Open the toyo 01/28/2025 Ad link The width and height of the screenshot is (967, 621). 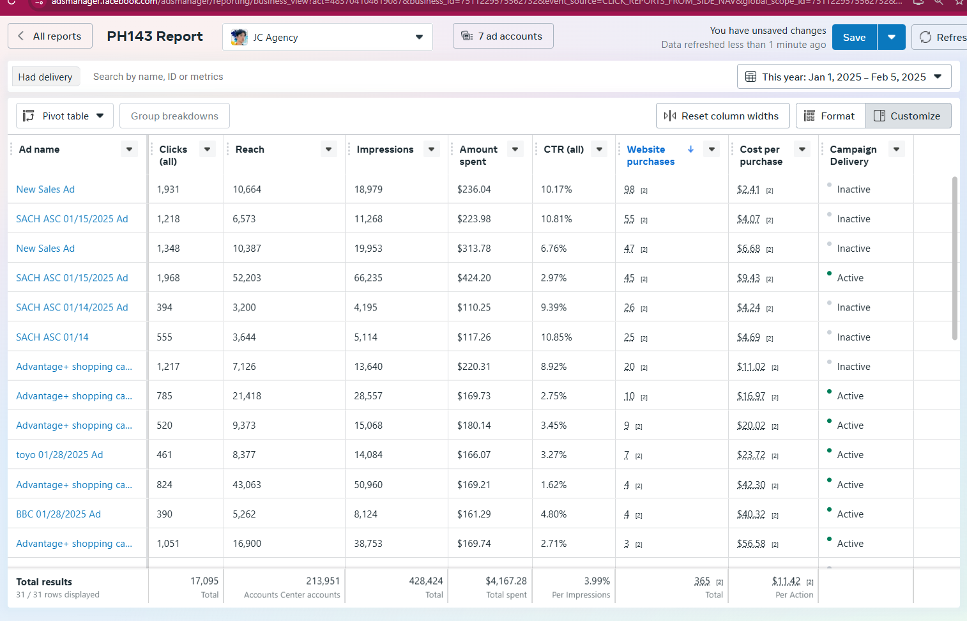pyautogui.click(x=59, y=455)
